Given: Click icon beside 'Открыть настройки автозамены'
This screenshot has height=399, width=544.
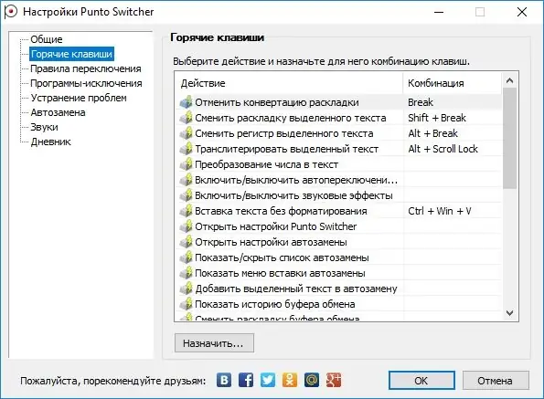Looking at the screenshot, I should (x=187, y=242).
